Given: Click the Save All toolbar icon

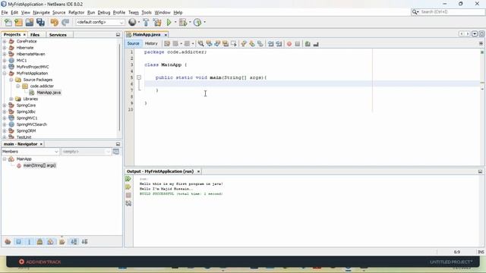Looking at the screenshot, I should pyautogui.click(x=40, y=22).
